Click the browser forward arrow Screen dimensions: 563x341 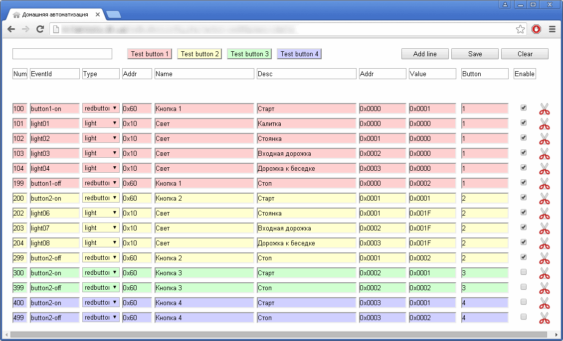pos(25,29)
